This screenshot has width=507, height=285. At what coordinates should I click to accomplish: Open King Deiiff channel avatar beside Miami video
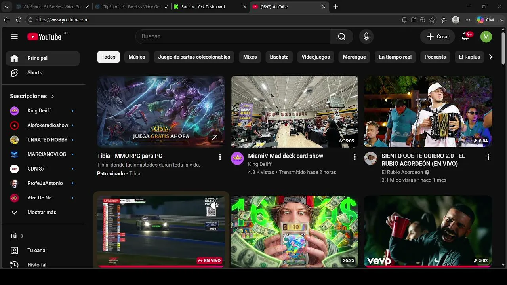point(237,158)
